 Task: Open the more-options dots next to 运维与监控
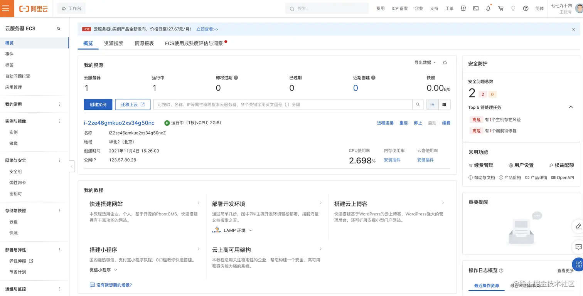click(59, 289)
